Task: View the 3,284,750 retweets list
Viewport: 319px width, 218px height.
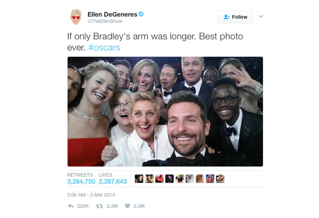Action: tap(81, 182)
